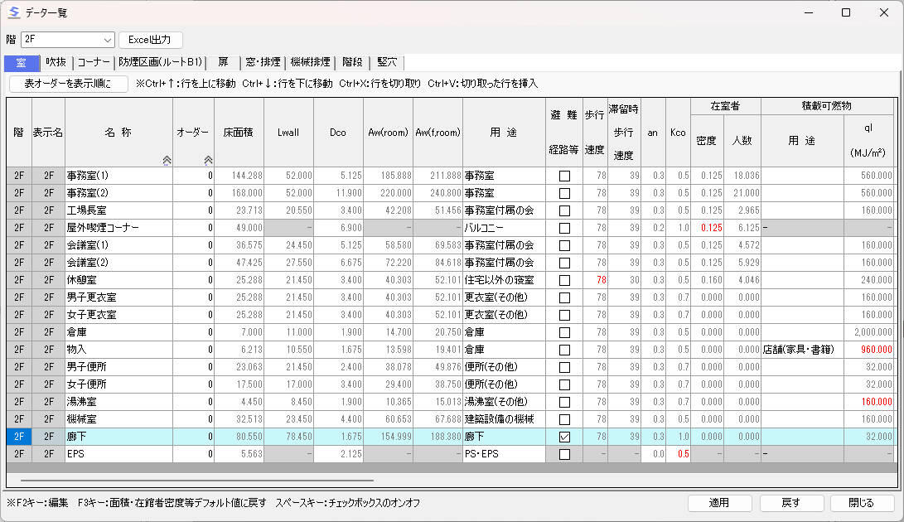This screenshot has width=904, height=522.
Task: Click the 閉じる button
Action: click(x=862, y=503)
